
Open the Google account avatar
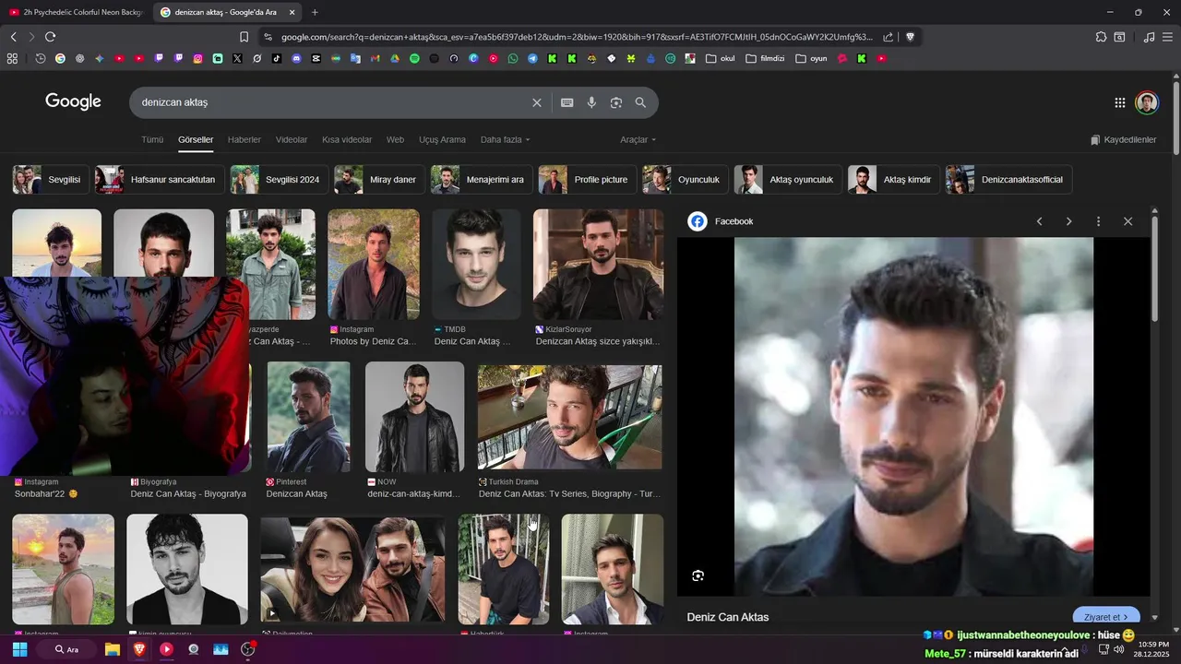(1147, 102)
